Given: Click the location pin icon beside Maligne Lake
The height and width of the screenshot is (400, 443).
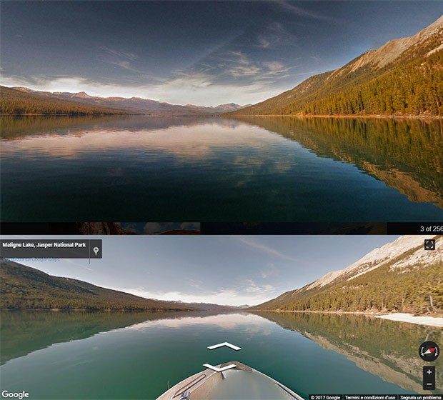Looking at the screenshot, I should click(x=96, y=251).
